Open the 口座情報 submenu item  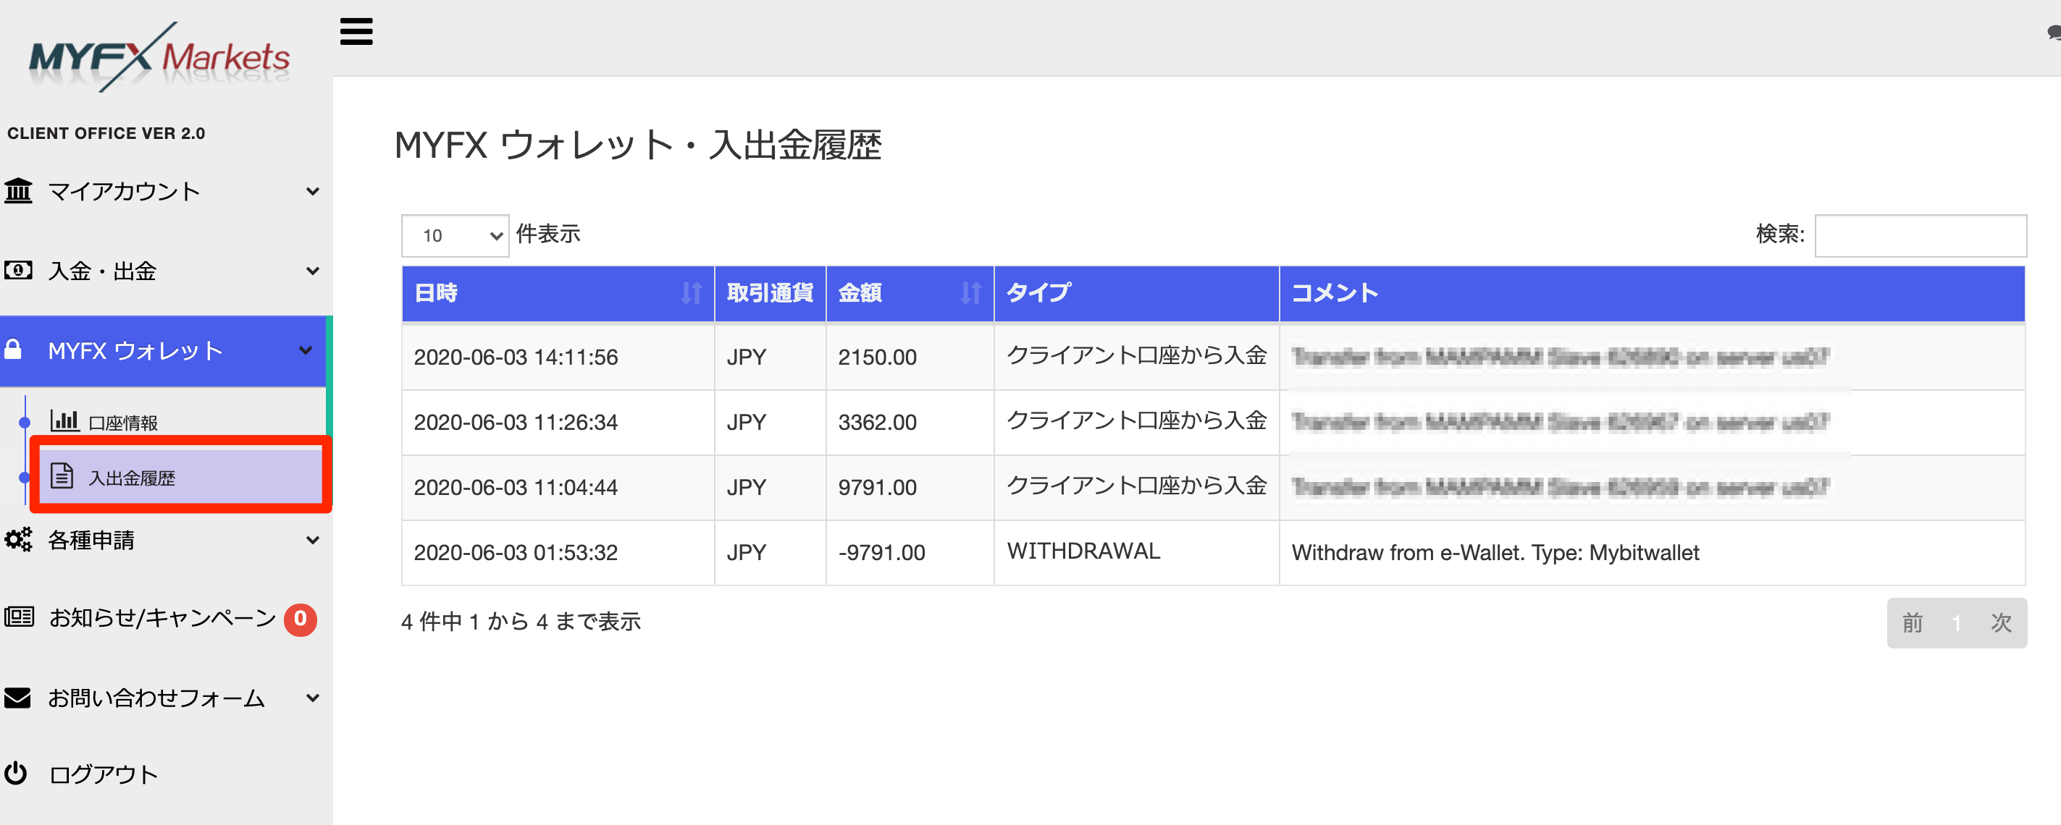coord(123,423)
